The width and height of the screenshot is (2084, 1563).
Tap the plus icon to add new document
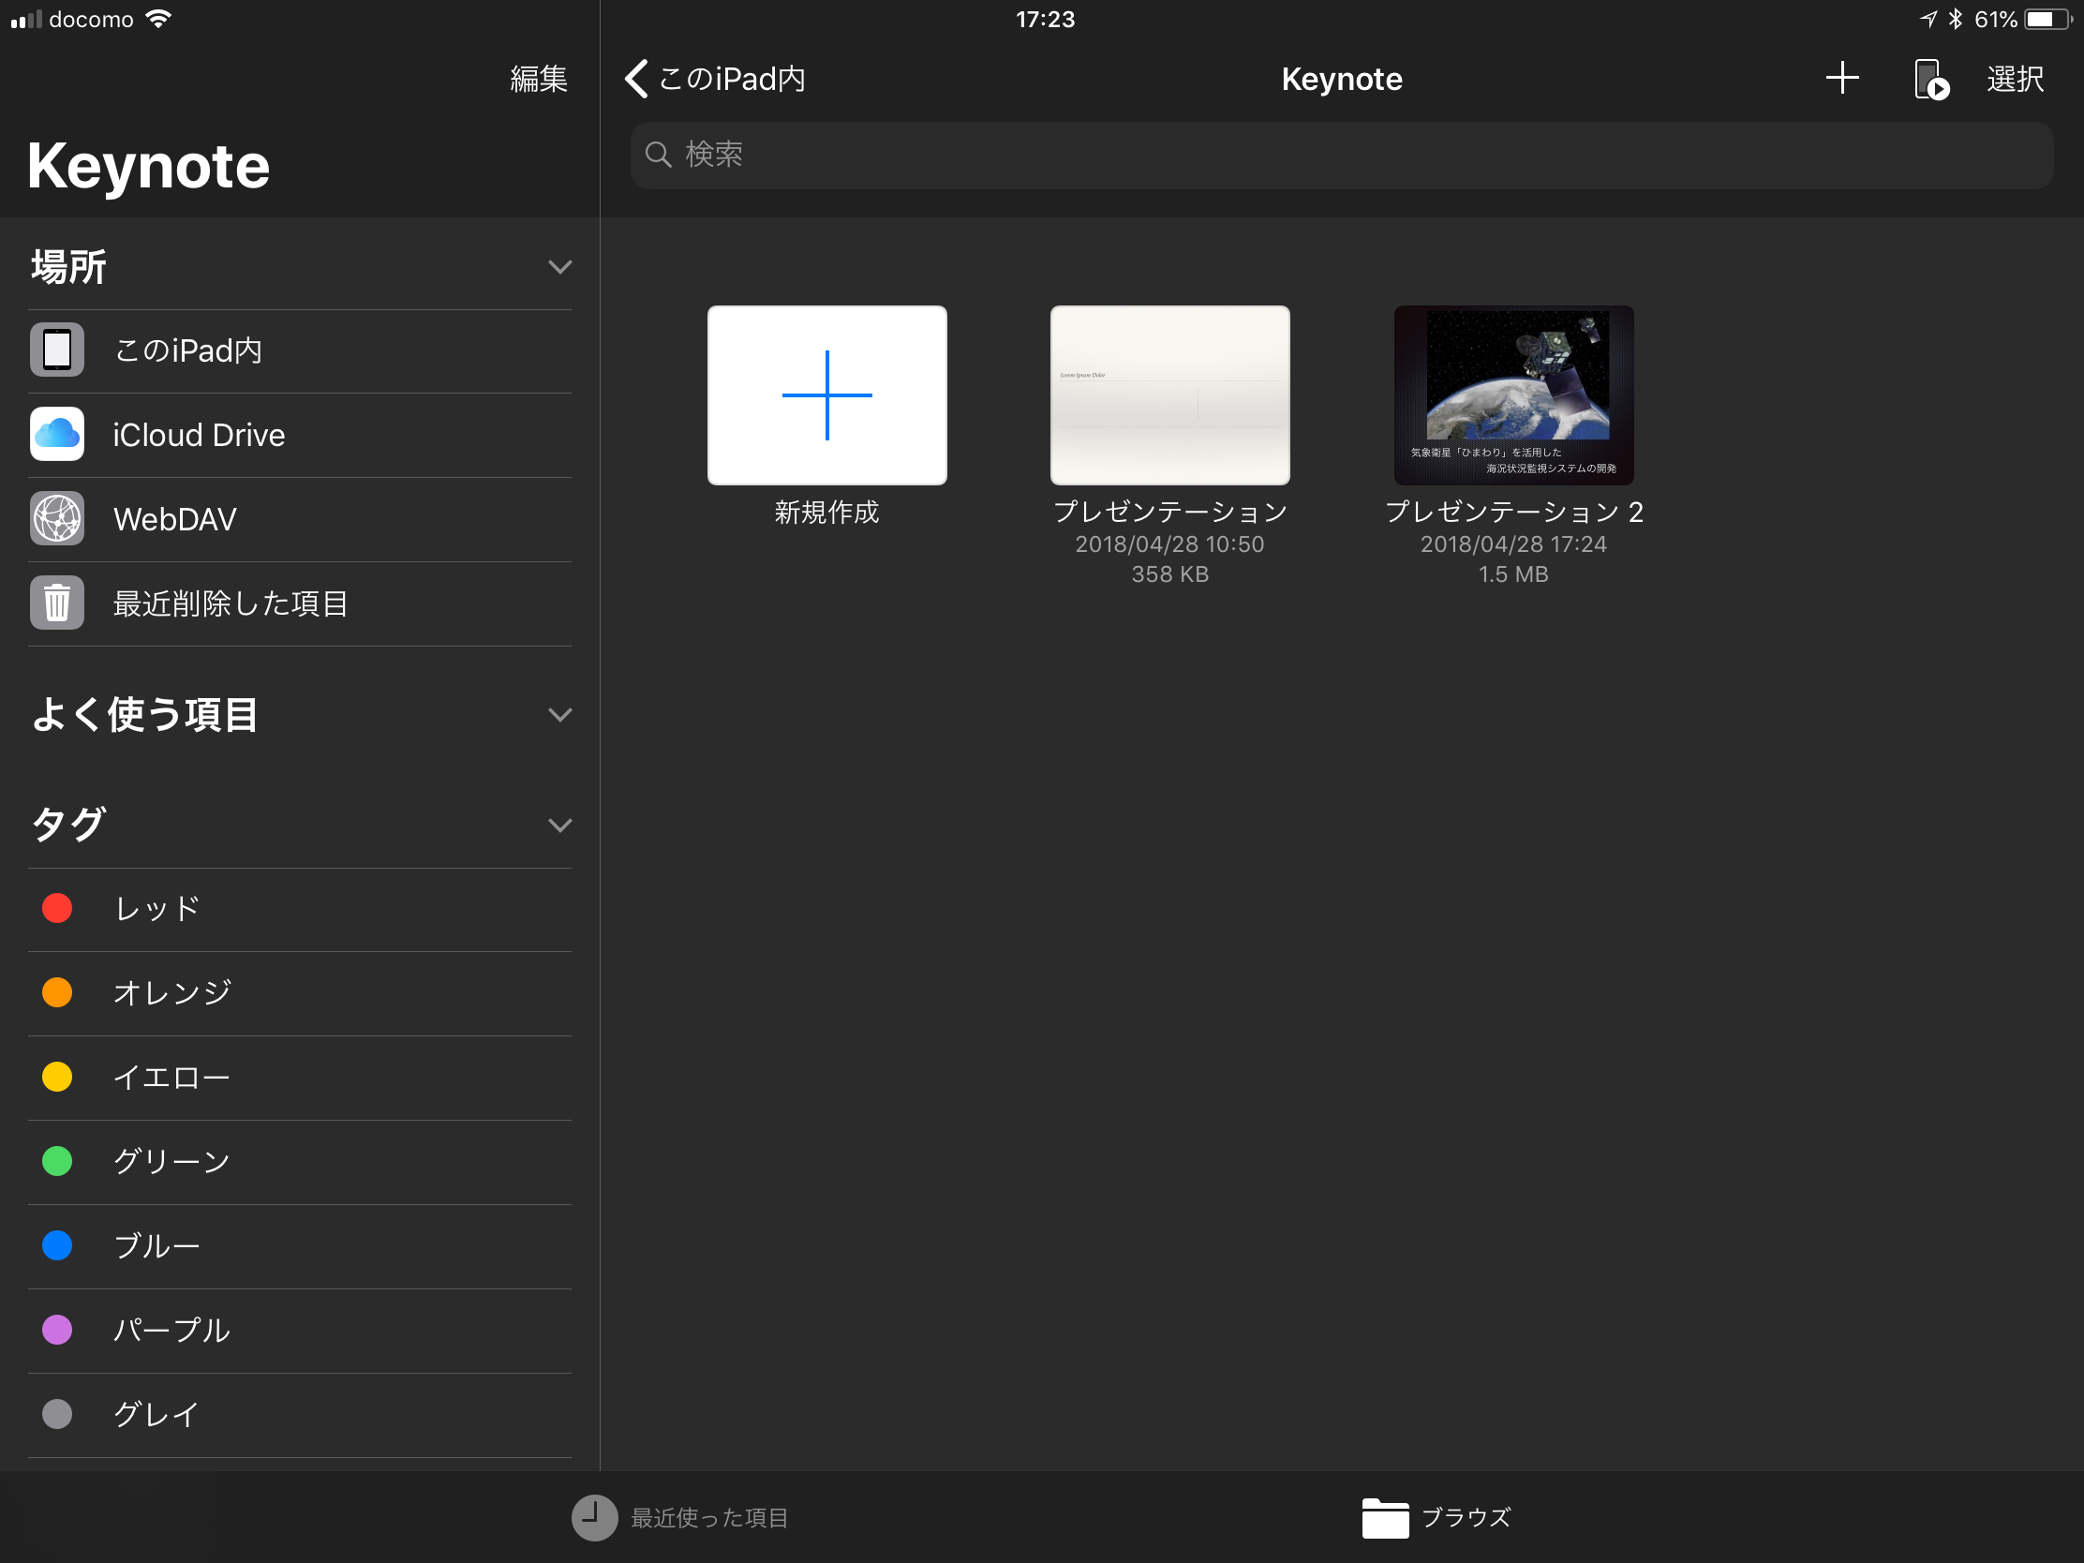(1841, 78)
